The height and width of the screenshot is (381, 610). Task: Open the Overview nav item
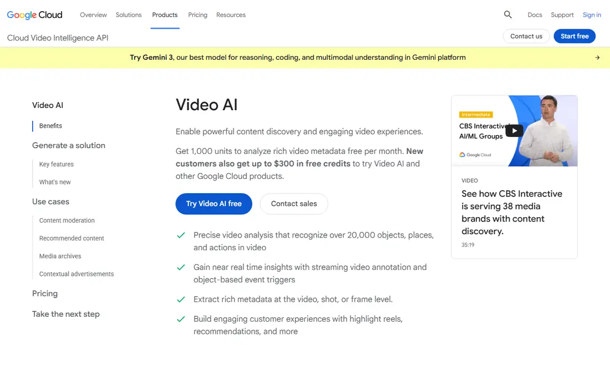(93, 15)
